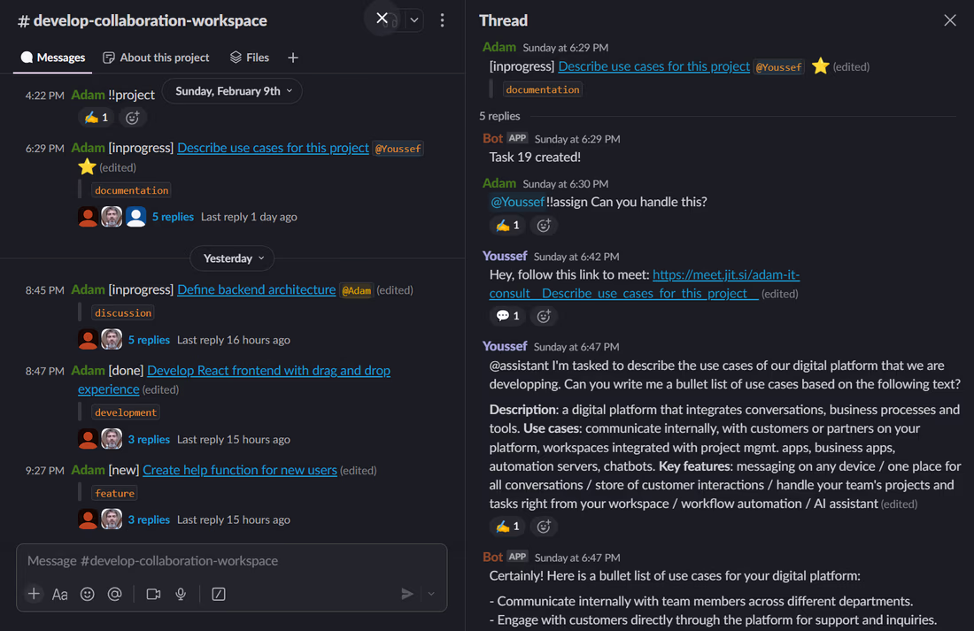Open 'Define backend architecture' task link
This screenshot has width=974, height=631.
[x=257, y=289]
